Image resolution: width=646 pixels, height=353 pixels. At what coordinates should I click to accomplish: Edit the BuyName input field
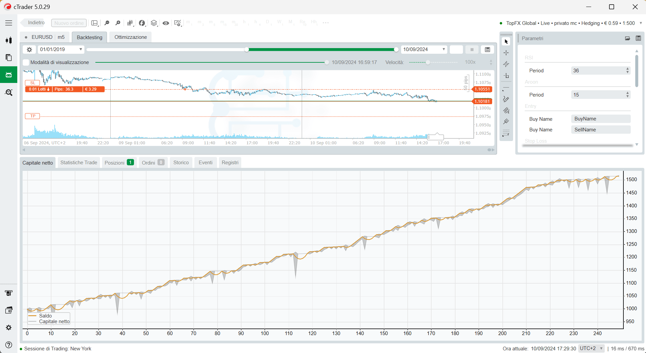point(601,119)
